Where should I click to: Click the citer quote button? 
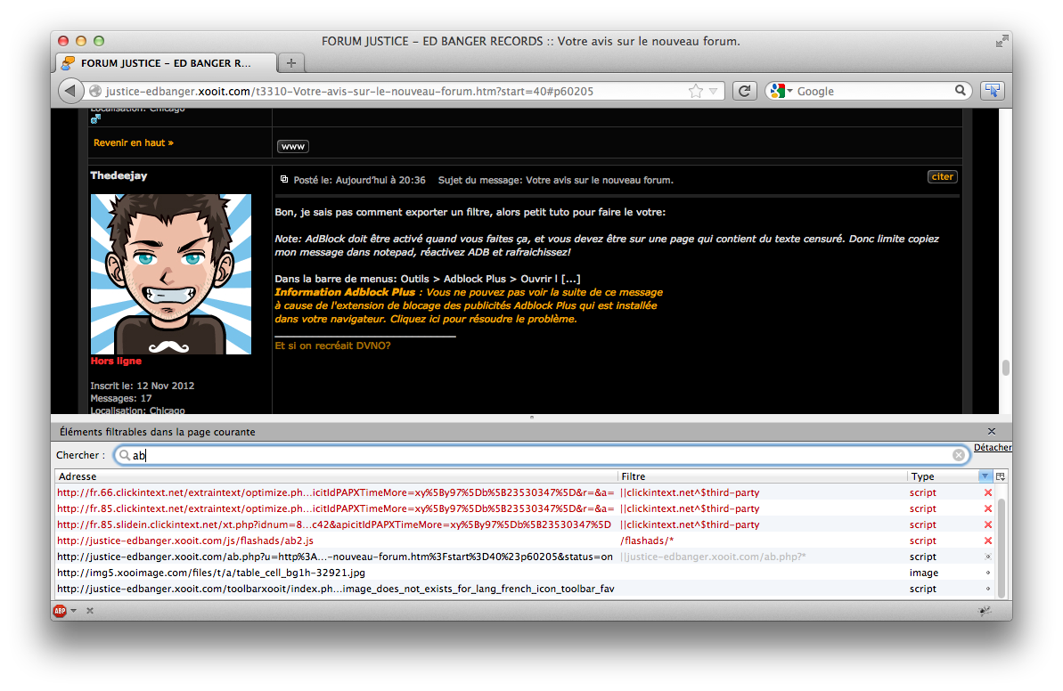click(943, 177)
